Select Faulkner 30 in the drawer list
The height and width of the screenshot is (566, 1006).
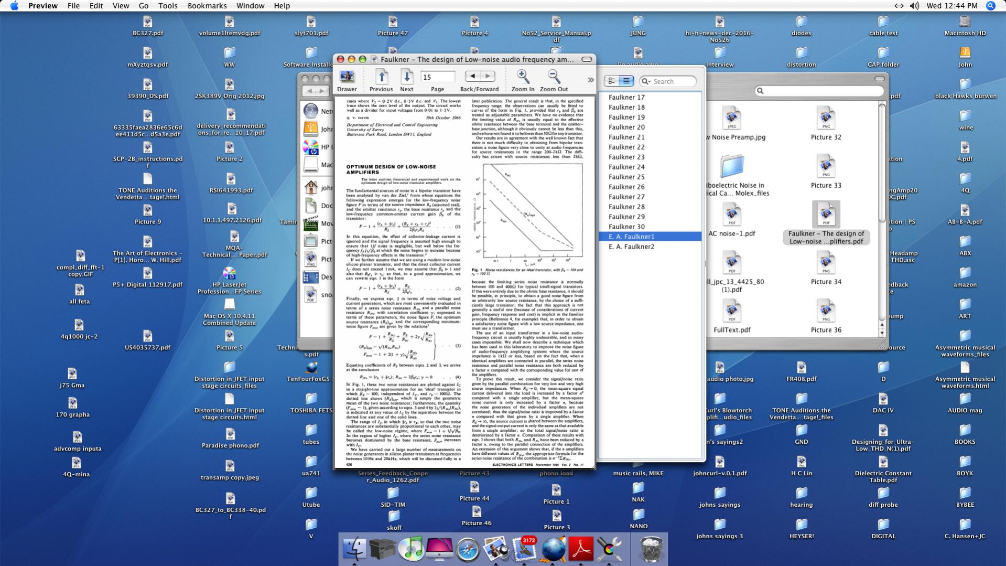click(650, 227)
